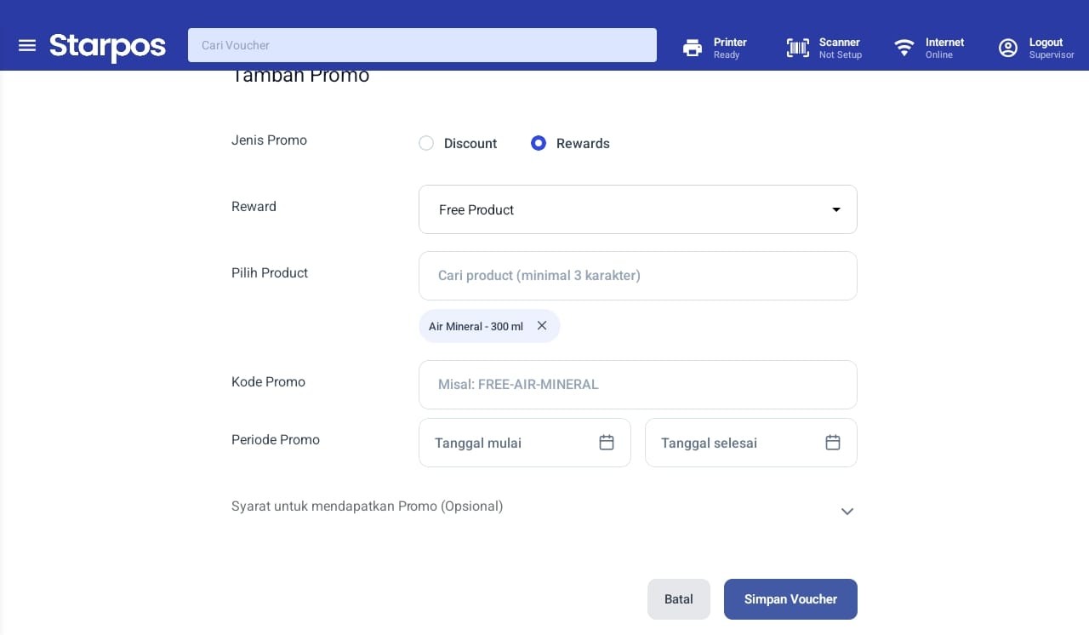Click the dropdown arrow in Reward field
The height and width of the screenshot is (635, 1089).
836,209
